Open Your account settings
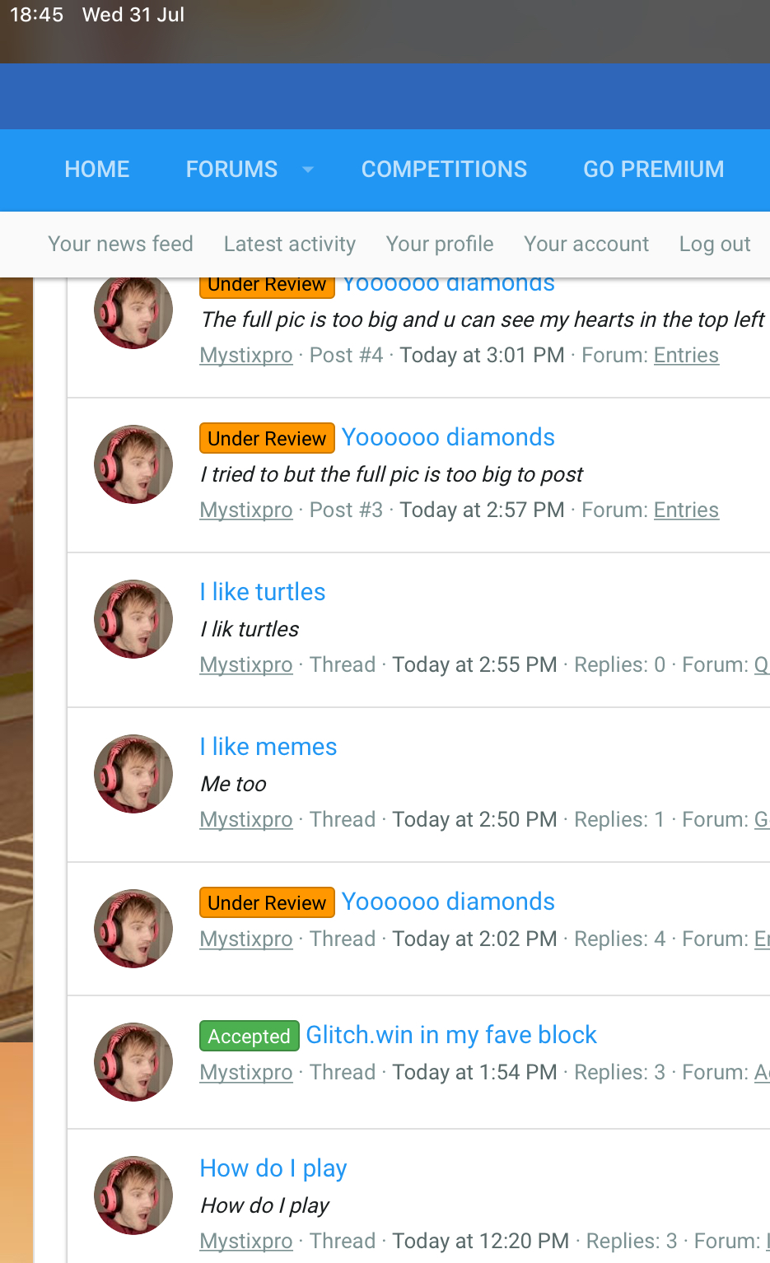Viewport: 770px width, 1263px height. point(586,245)
